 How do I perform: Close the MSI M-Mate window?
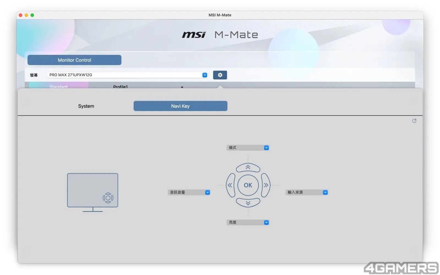pos(20,15)
